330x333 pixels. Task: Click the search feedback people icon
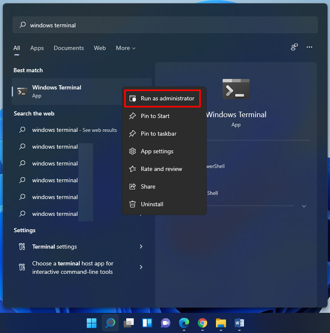click(294, 47)
